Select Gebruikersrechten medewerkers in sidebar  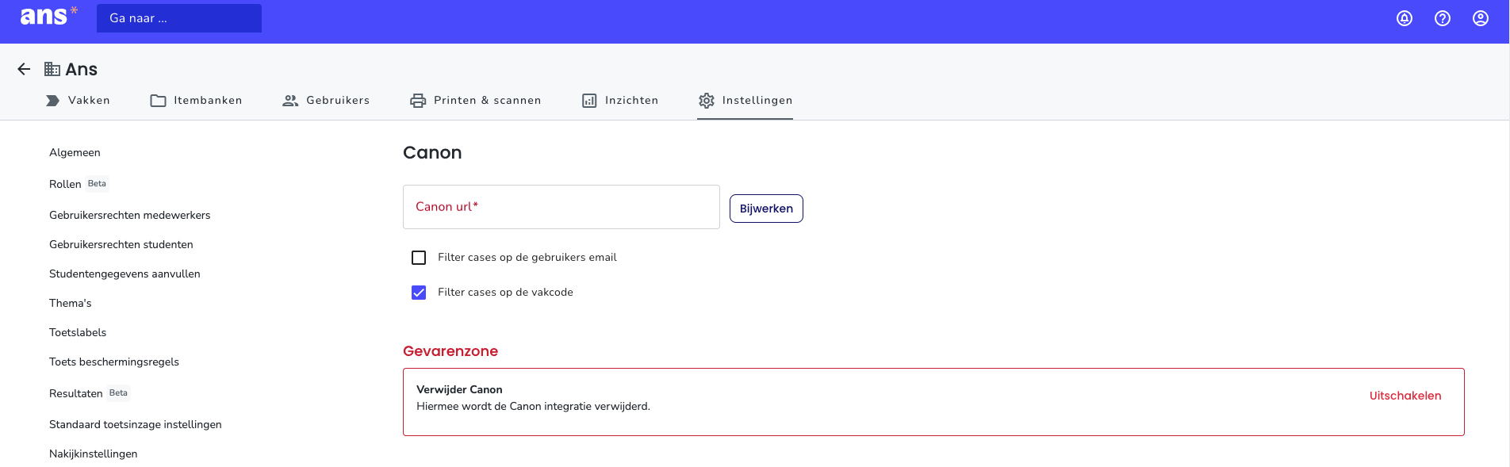(x=130, y=215)
